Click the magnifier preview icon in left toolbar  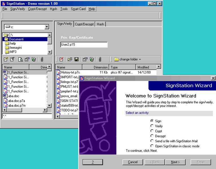click(21, 59)
